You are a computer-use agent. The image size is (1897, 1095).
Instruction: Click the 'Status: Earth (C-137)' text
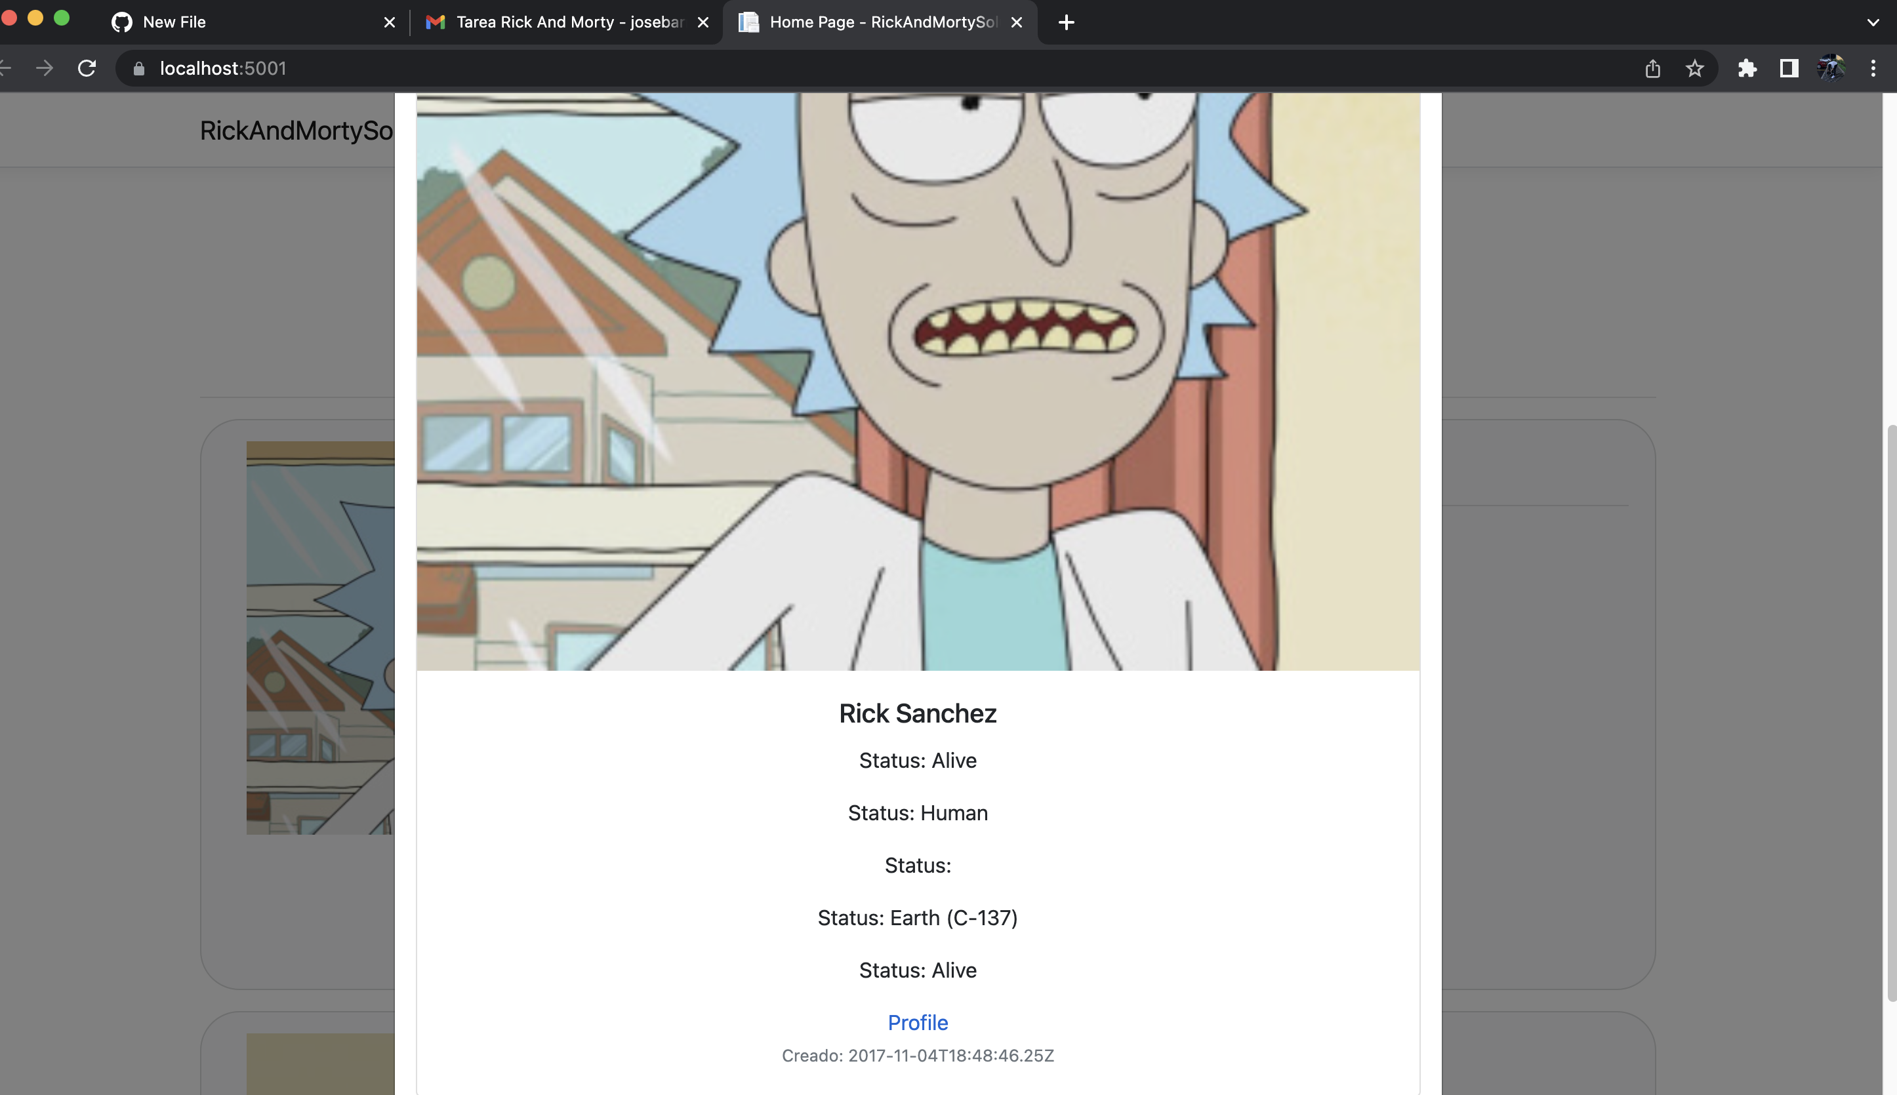point(918,918)
